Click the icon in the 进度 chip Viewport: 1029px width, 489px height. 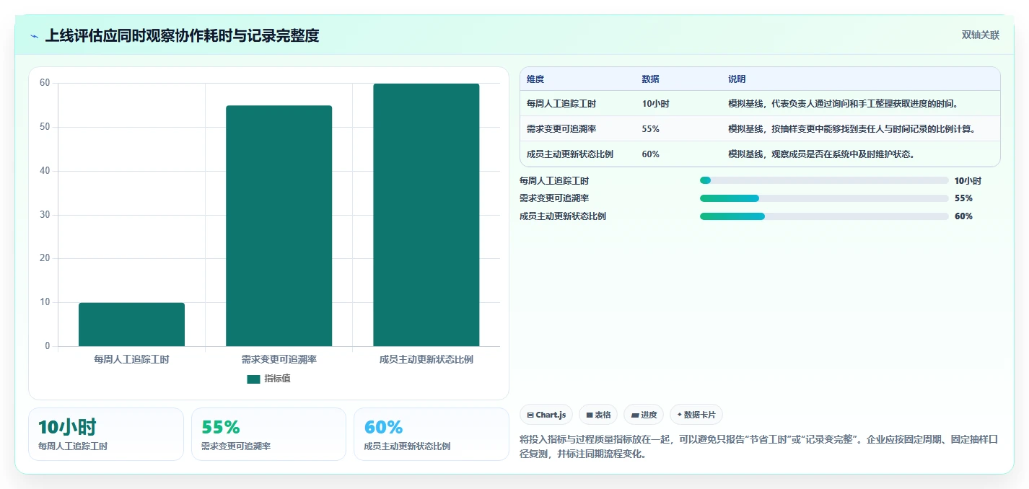[634, 415]
